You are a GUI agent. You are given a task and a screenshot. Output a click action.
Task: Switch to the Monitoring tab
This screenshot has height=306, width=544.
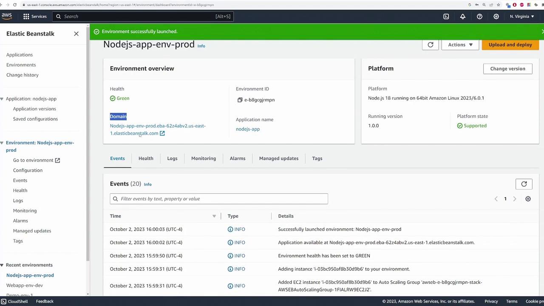(x=203, y=158)
